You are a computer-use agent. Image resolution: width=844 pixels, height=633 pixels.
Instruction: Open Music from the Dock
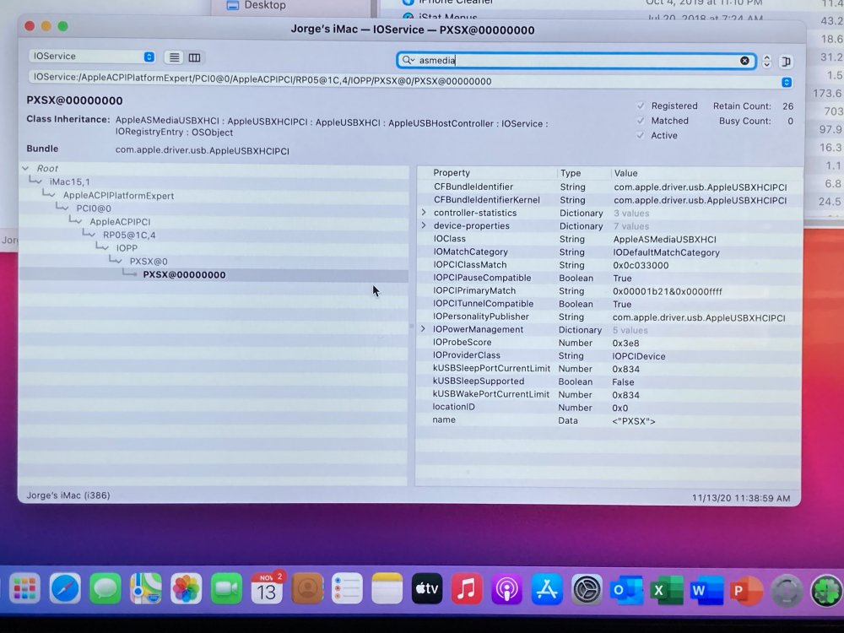(x=467, y=589)
